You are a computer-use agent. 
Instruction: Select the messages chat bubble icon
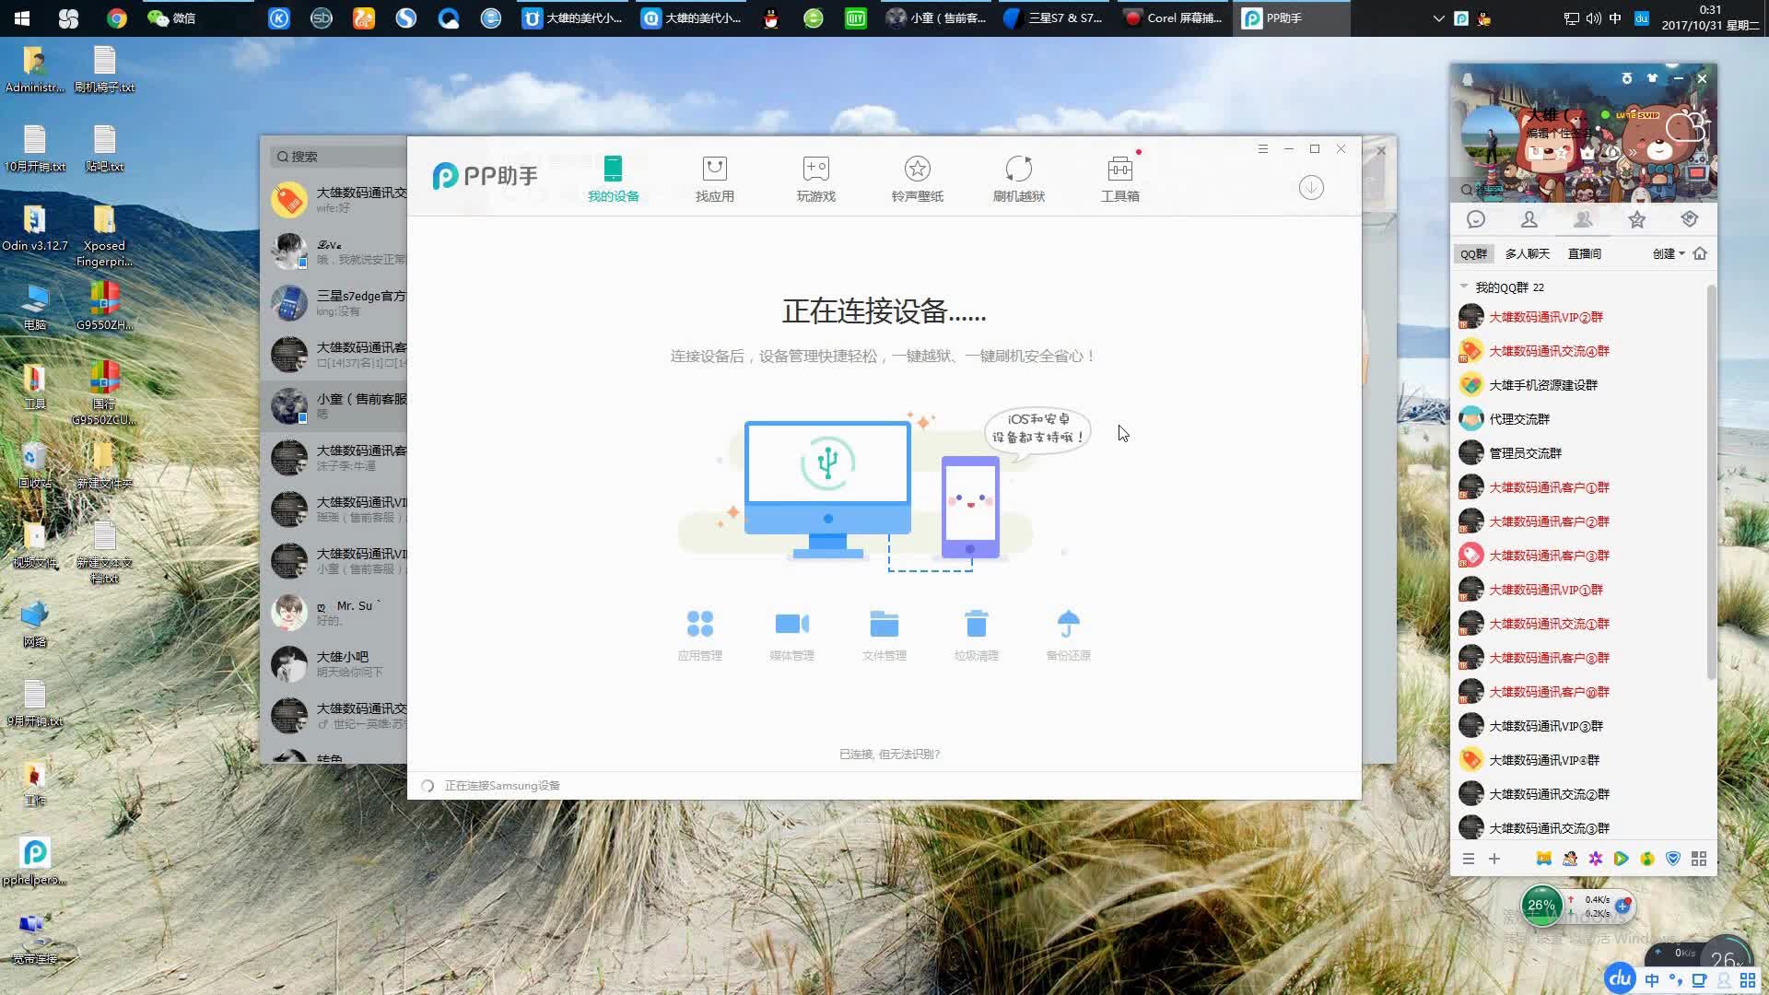tap(1476, 219)
